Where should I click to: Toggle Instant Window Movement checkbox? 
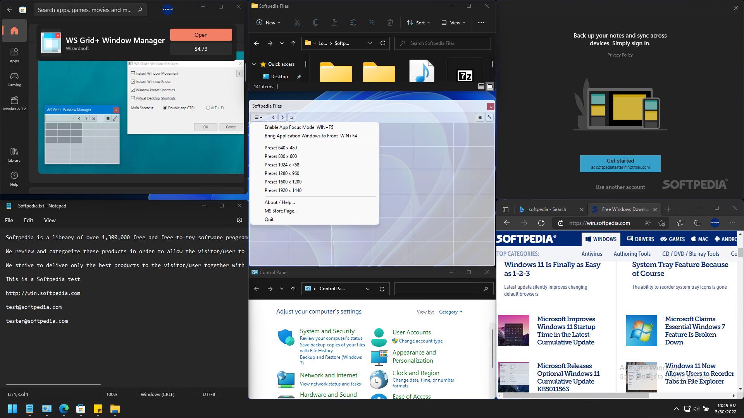133,73
